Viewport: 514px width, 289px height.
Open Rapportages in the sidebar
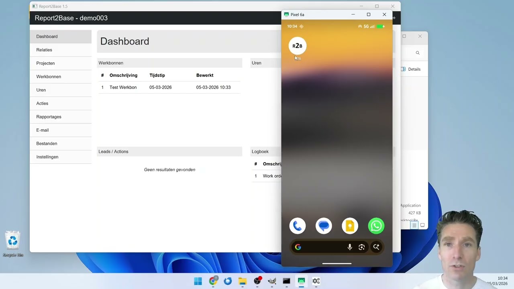pos(61,117)
